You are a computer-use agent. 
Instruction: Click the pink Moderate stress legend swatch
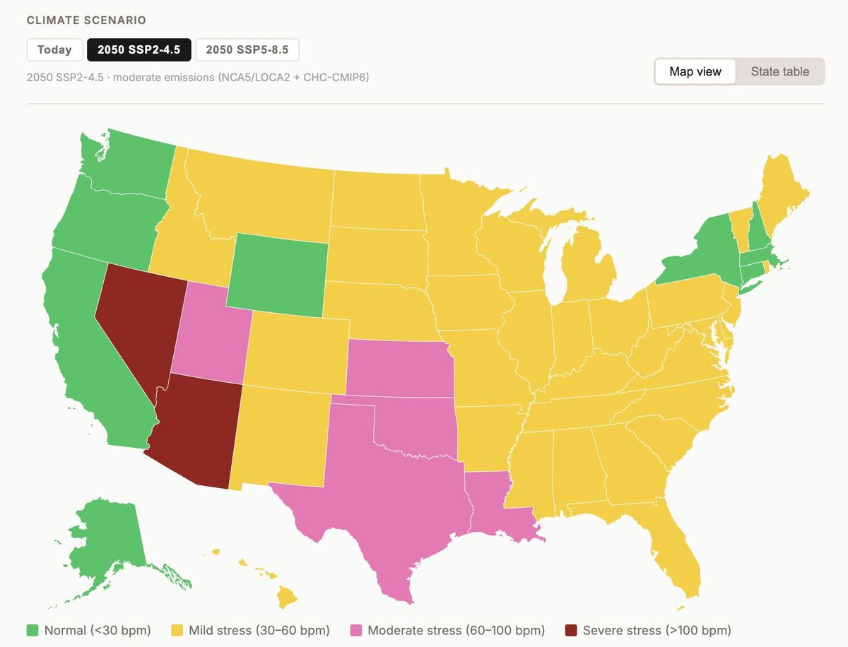coord(356,630)
